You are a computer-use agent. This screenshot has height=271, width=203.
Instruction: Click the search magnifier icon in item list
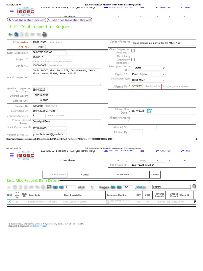[x=194, y=186]
